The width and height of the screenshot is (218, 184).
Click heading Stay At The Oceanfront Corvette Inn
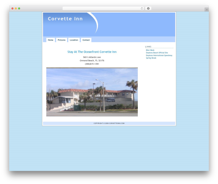[x=92, y=52]
